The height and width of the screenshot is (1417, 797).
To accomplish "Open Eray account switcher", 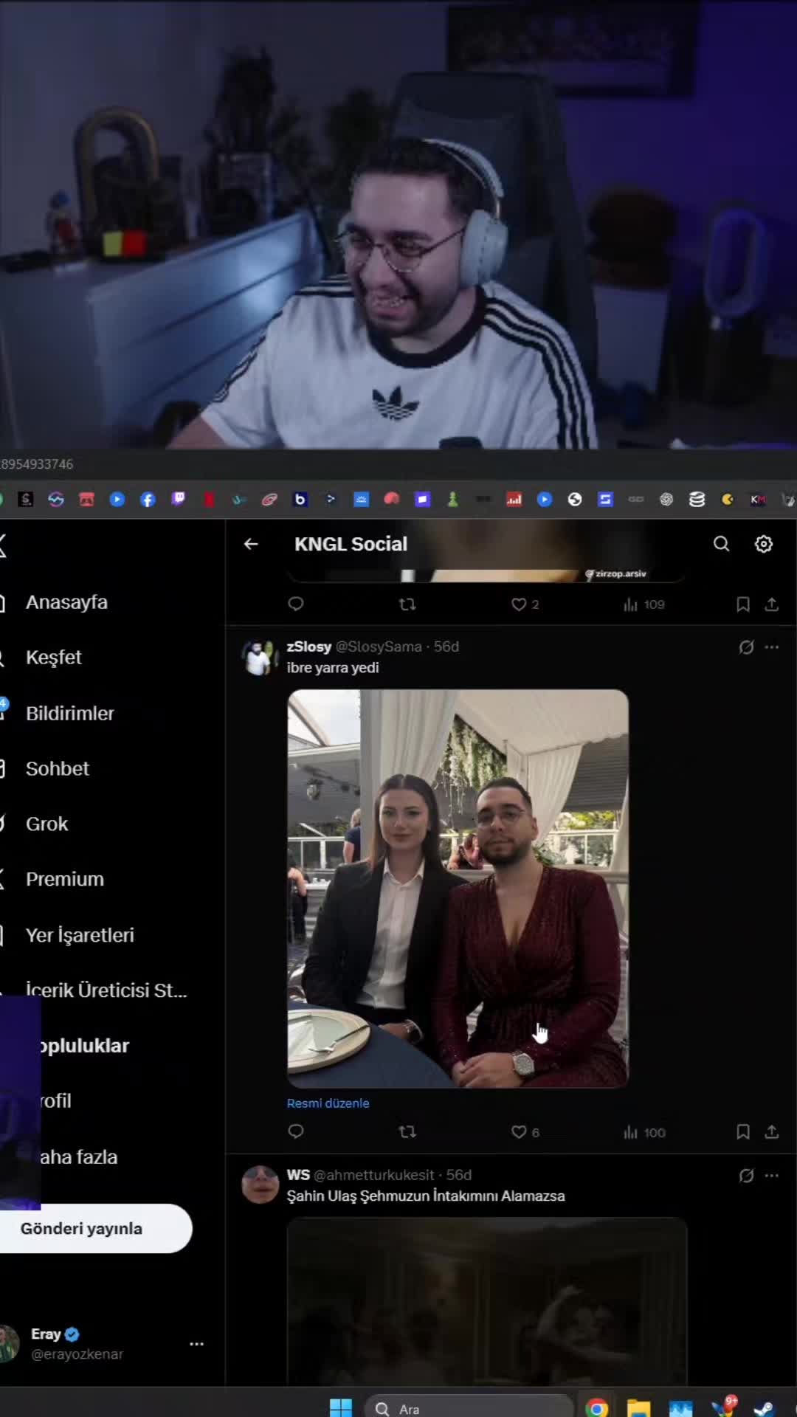I will tap(103, 1344).
